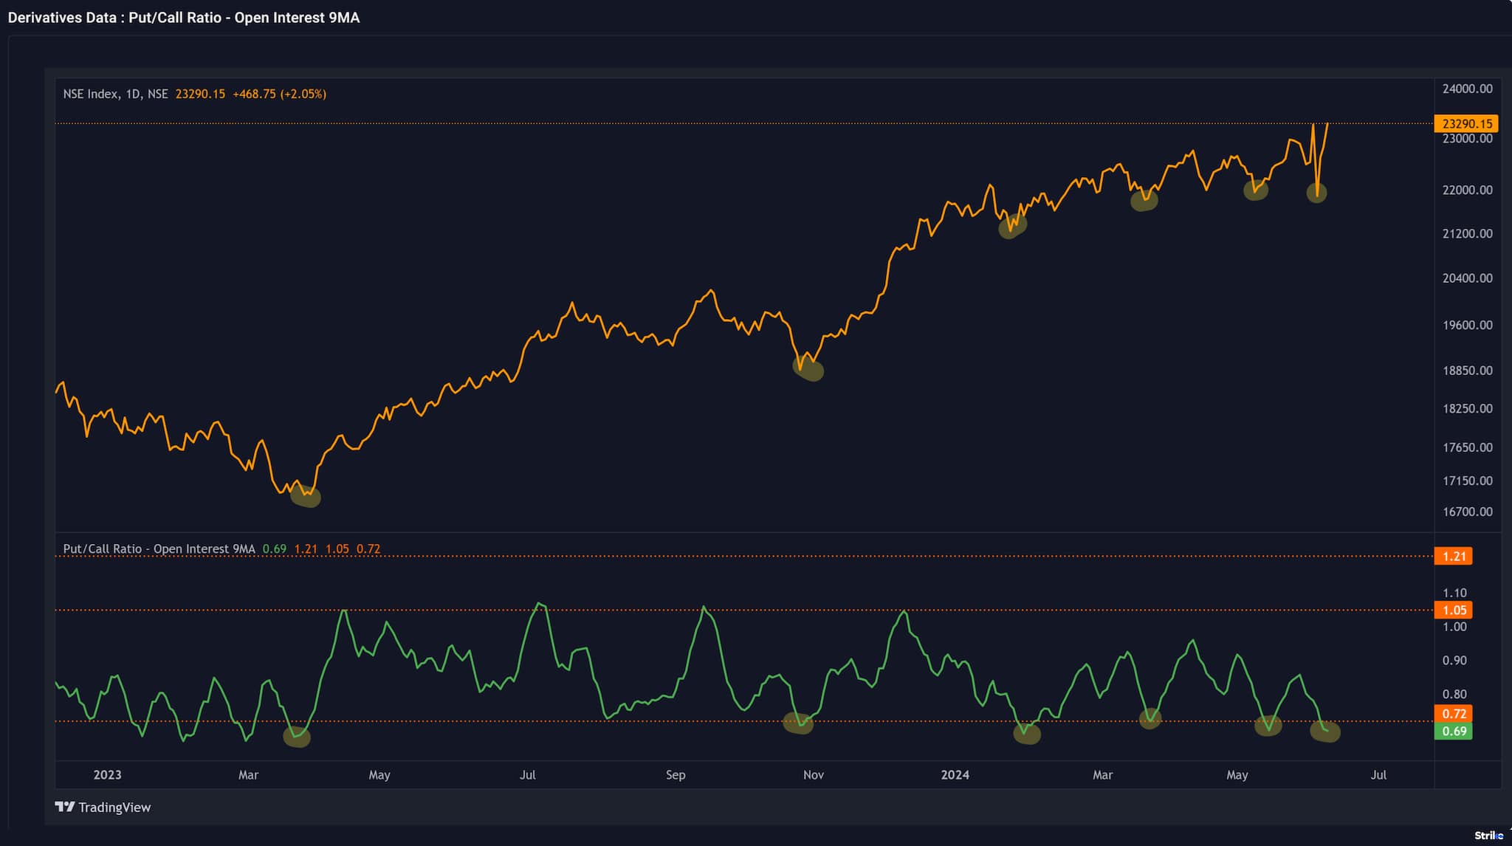Select Put/Call Ratio Open Interest 9MA legend

159,549
